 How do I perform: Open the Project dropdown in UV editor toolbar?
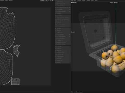44,1
